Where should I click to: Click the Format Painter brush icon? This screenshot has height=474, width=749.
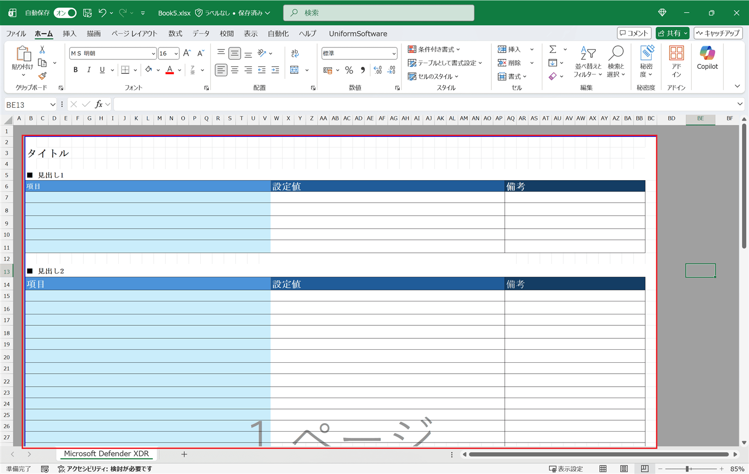click(x=42, y=76)
